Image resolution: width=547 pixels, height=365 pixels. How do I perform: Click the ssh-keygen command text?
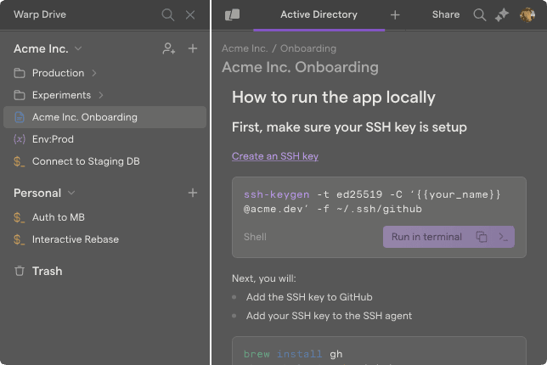(x=372, y=201)
